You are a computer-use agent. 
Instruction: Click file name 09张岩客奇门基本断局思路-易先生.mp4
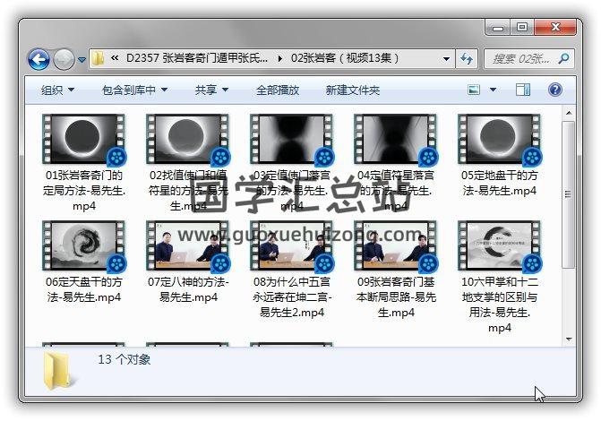396,297
